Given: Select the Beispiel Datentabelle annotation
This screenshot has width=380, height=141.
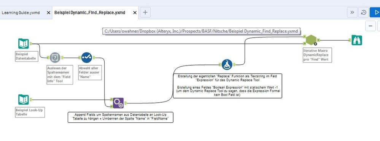Looking at the screenshot, I should coord(27,56).
